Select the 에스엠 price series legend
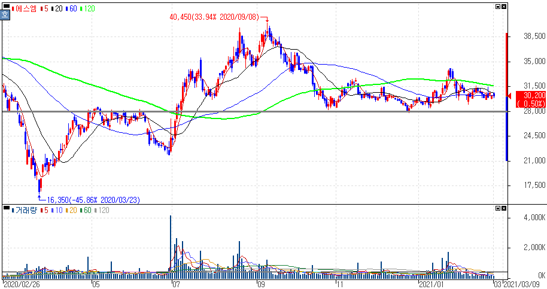This screenshot has width=547, height=289. click(x=25, y=9)
